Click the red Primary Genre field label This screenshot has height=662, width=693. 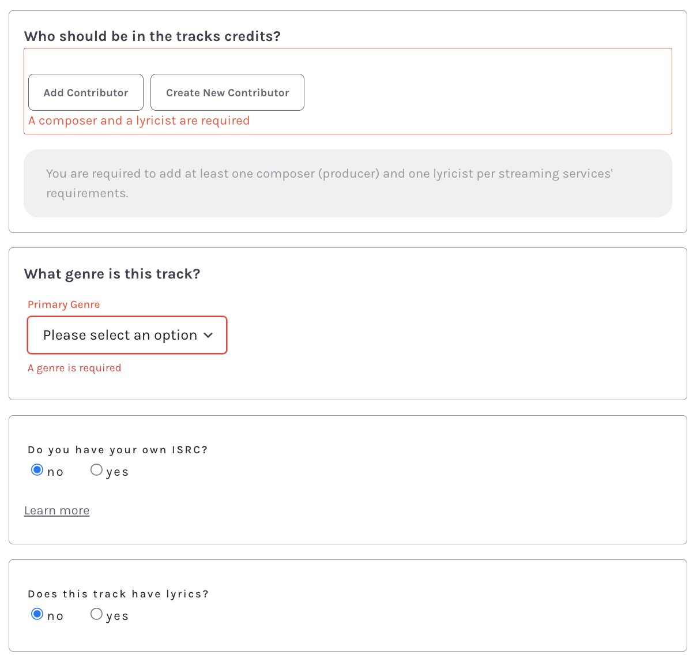click(63, 304)
